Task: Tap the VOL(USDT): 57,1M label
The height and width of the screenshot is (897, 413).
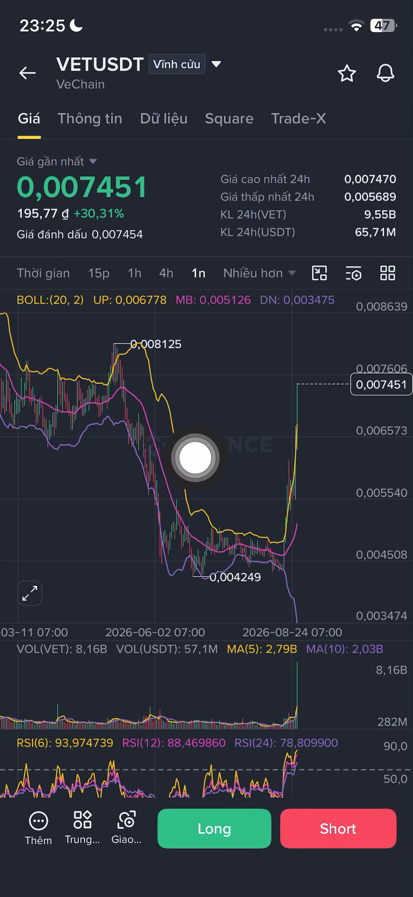Action: 167,649
